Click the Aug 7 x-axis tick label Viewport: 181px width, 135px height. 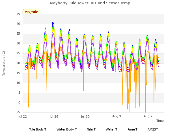click(148, 116)
